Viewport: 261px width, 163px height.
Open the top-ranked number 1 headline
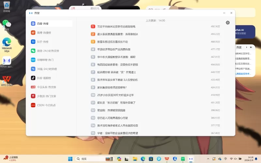click(116, 26)
